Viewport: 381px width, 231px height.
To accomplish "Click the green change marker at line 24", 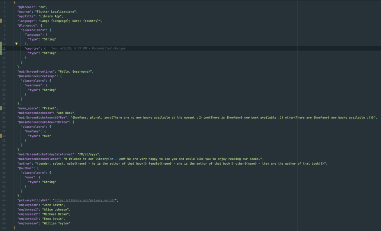I will tap(1, 108).
